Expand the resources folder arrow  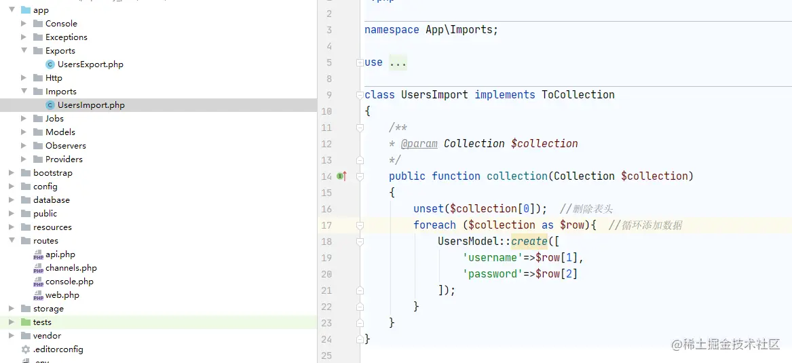point(12,227)
